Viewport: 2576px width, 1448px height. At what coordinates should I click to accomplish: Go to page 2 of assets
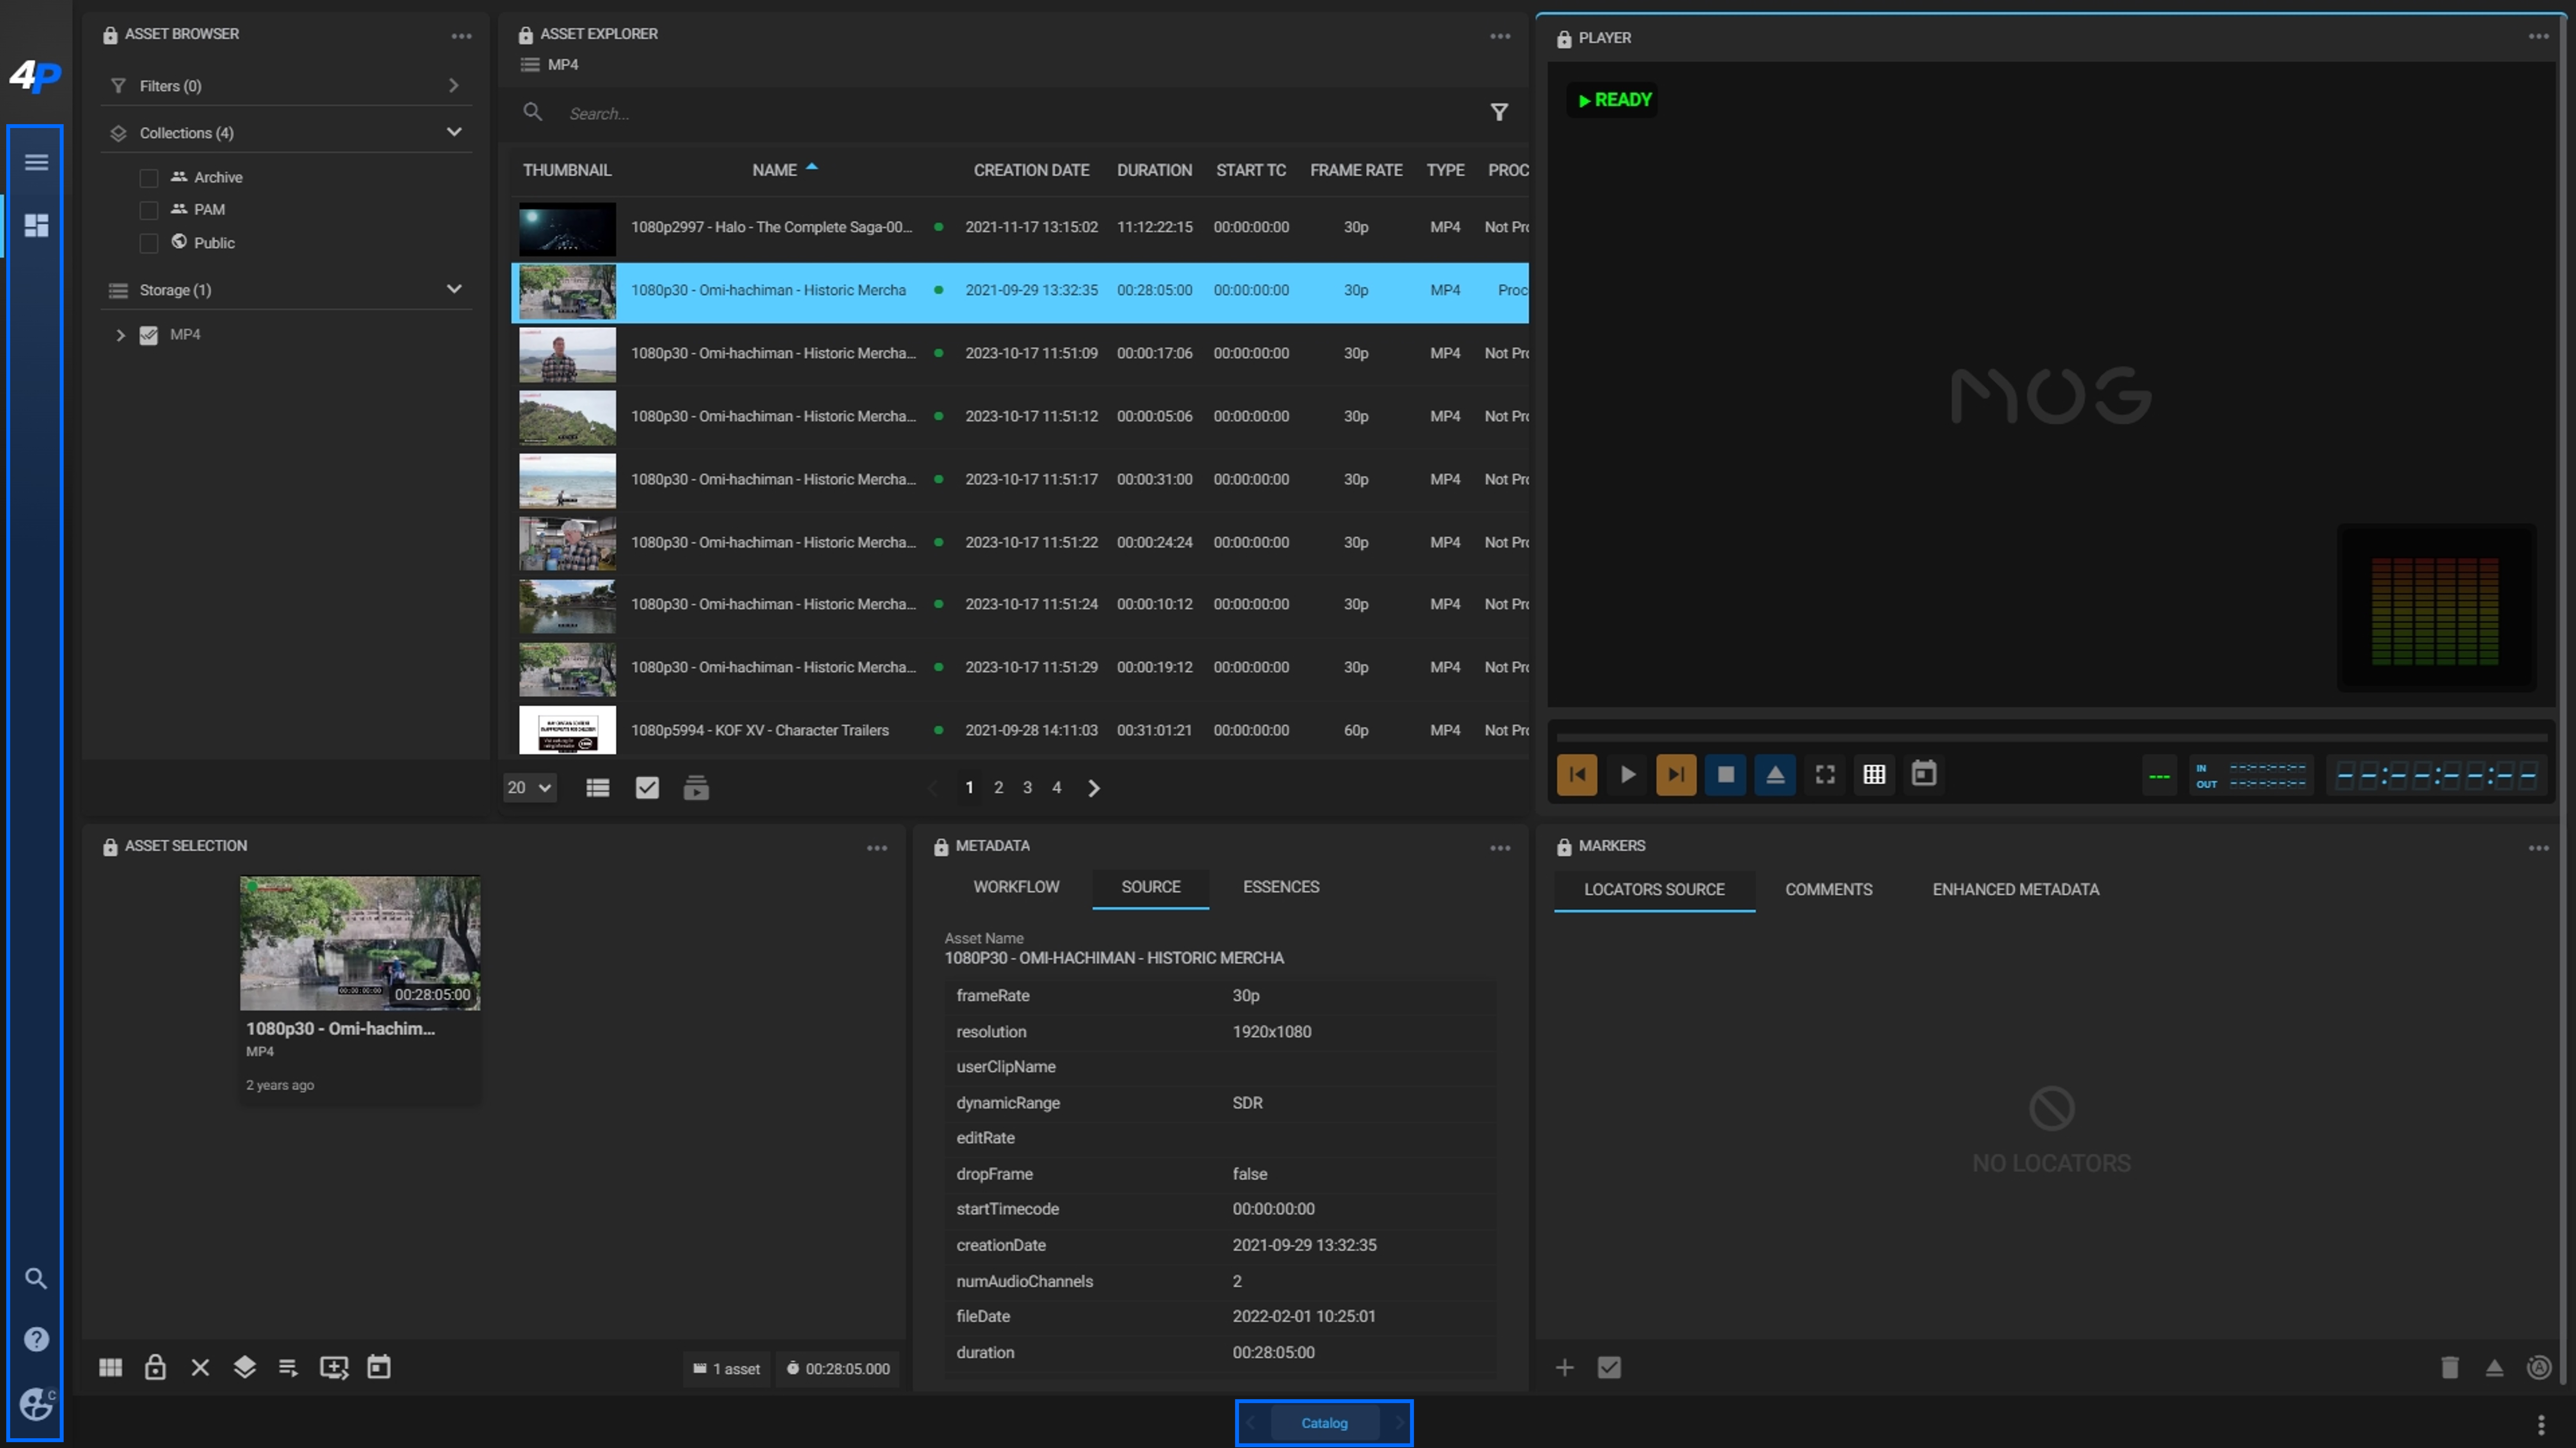(998, 788)
